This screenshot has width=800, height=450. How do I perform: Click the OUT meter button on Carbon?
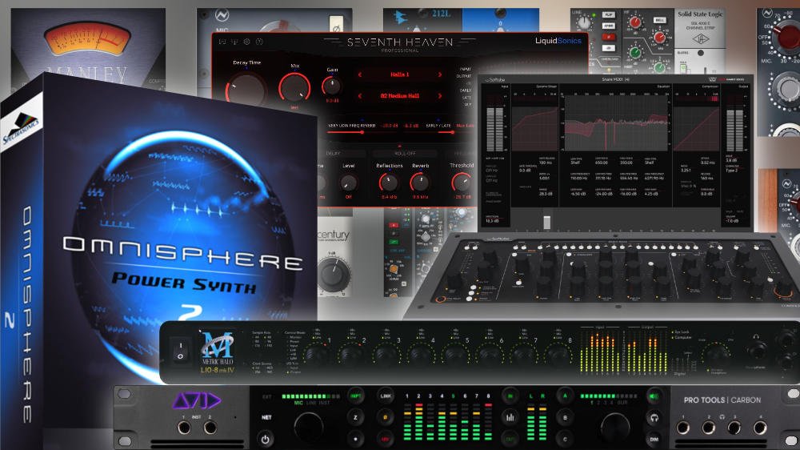pos(510,439)
